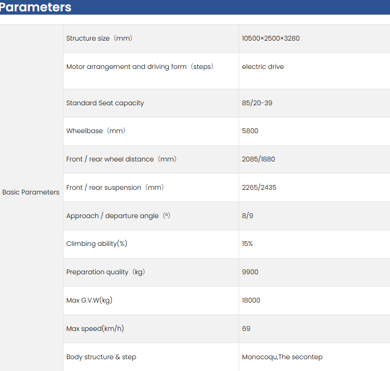
Task: Select the 2265/2435 suspension value
Action: click(x=259, y=187)
